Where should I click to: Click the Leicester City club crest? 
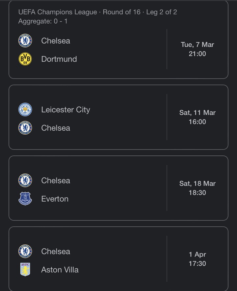[25, 109]
